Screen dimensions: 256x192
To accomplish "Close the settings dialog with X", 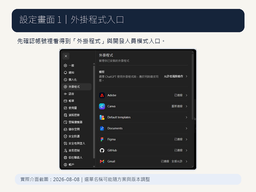I will [66, 56].
